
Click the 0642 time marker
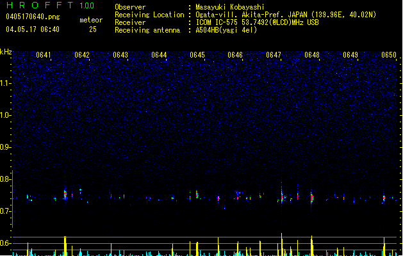tap(82, 55)
